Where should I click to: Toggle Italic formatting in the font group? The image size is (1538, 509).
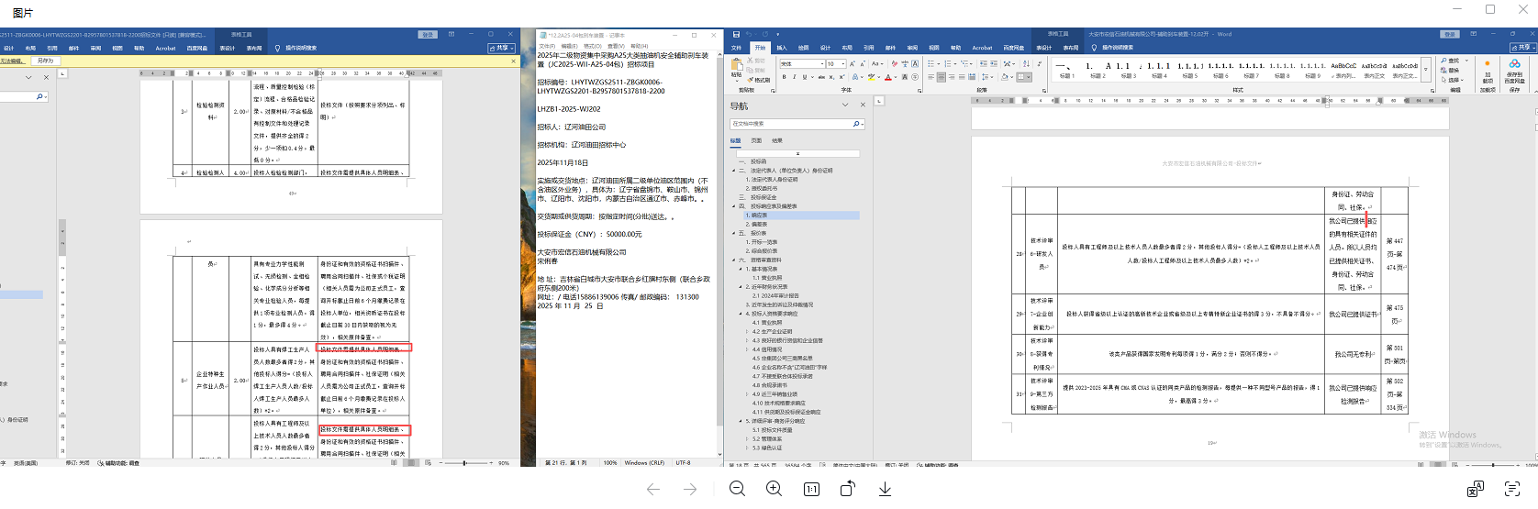(x=794, y=77)
